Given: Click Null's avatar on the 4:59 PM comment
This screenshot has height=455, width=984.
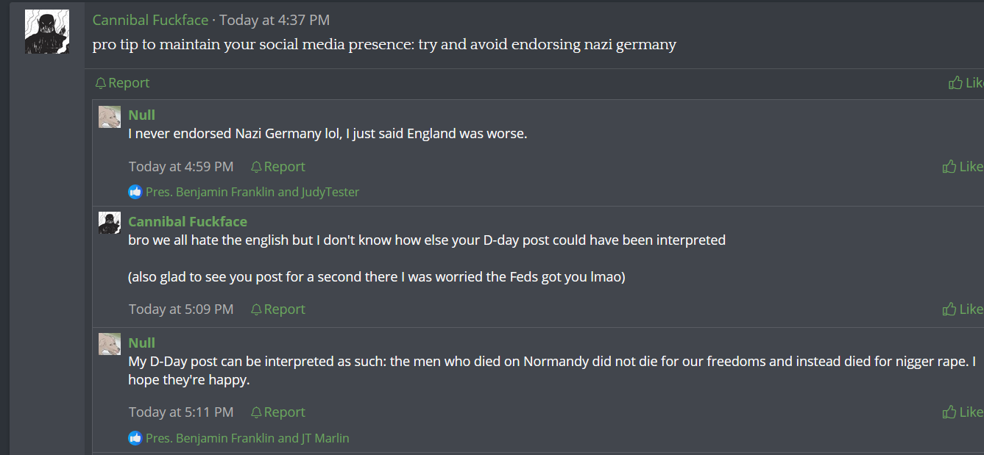Looking at the screenshot, I should 110,117.
